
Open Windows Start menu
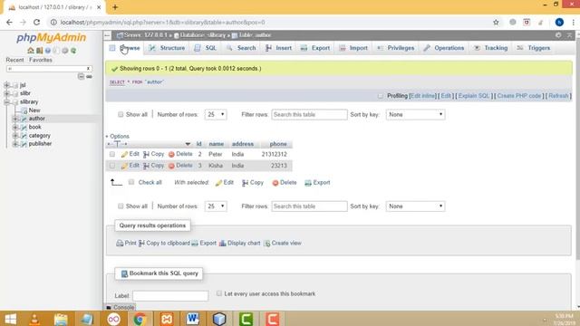click(x=10, y=319)
